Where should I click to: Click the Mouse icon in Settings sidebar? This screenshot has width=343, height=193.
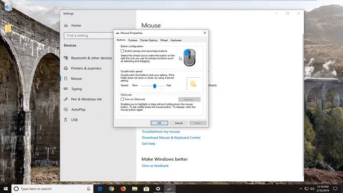pos(65,79)
